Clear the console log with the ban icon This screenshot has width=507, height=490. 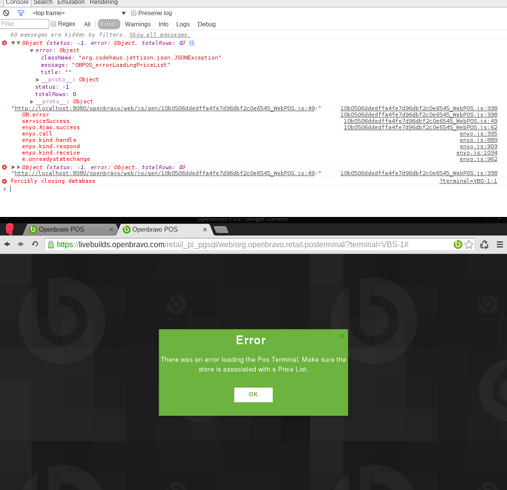[6, 13]
